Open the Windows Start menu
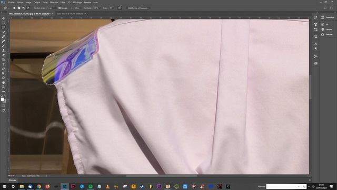This screenshot has height=190, width=337. pos(4,186)
